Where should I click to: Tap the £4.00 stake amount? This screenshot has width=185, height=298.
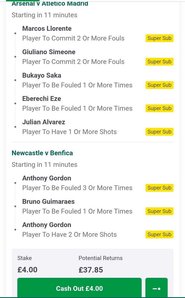pos(27,270)
